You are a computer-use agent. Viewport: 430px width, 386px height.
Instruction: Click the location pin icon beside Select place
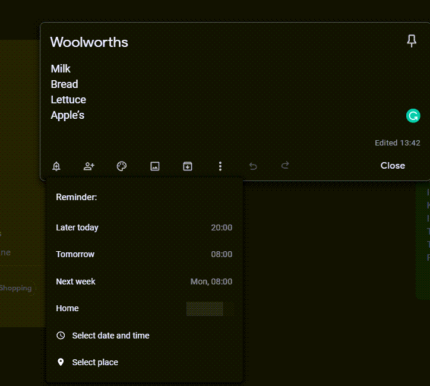pos(61,362)
